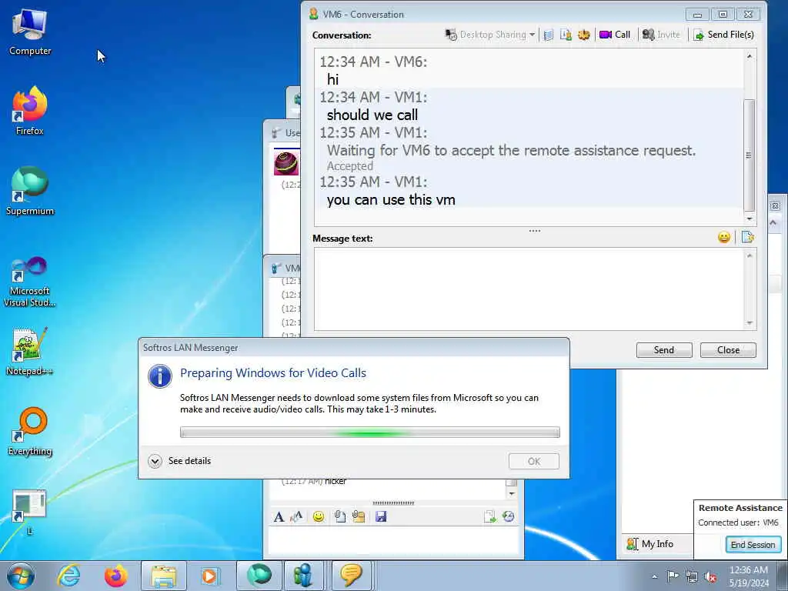788x591 pixels.
Task: Click the user info icon next to history
Action: 566,35
